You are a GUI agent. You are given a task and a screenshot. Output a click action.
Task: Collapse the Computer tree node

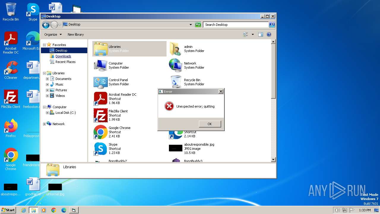(x=44, y=107)
